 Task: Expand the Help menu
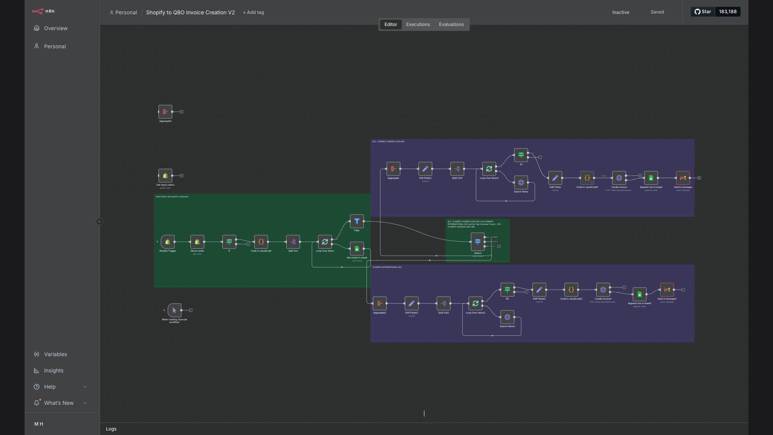(61, 387)
